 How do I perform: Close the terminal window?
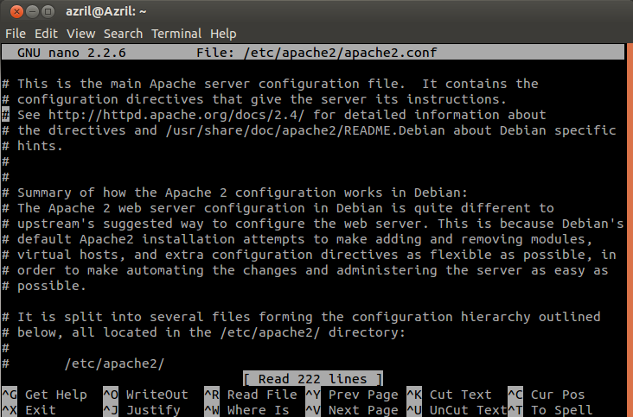16,12
